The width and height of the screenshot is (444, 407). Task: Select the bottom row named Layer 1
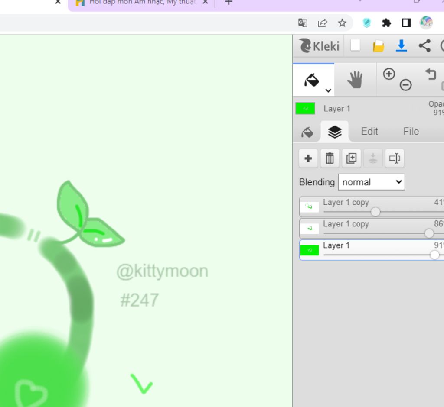click(x=372, y=250)
